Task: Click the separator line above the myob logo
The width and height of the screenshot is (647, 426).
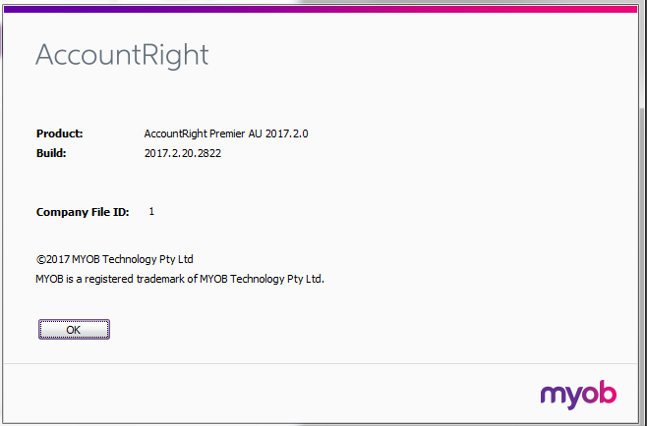Action: point(323,361)
